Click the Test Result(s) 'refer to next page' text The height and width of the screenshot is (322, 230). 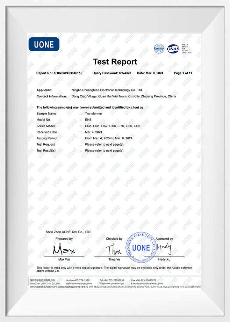click(105, 151)
